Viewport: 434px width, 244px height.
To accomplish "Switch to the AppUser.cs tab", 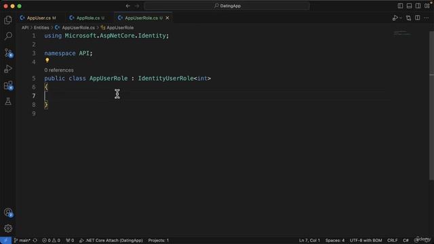I will pos(38,18).
